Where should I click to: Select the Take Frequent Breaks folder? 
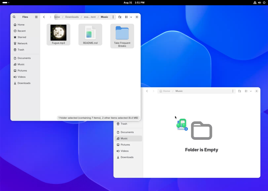pyautogui.click(x=122, y=36)
